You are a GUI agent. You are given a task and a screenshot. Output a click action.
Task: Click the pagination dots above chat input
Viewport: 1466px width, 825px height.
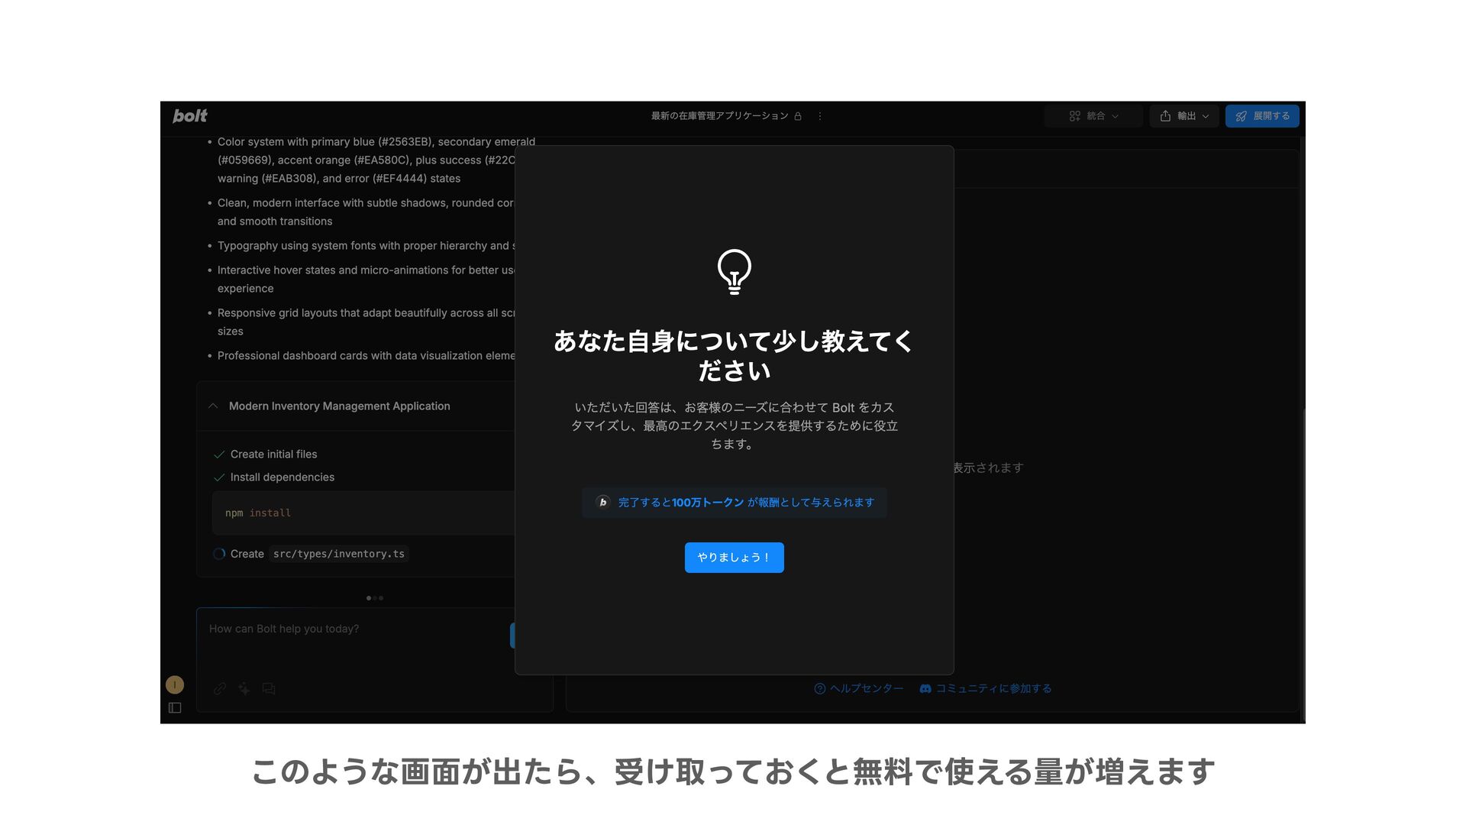click(x=375, y=598)
